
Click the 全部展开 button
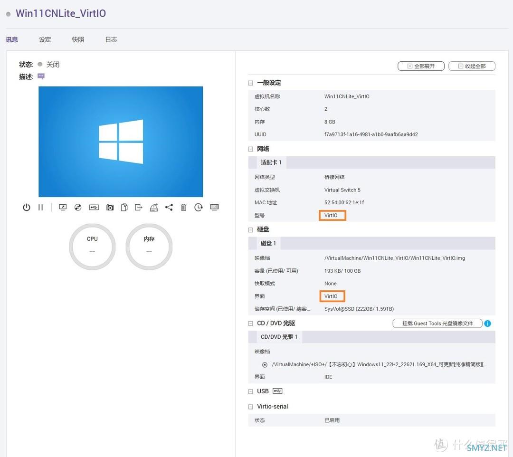421,66
